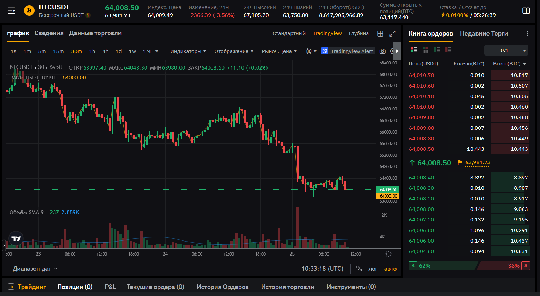Click the 10:33:18 (UTC) timezone
This screenshot has width=540, height=296.
[x=323, y=269]
